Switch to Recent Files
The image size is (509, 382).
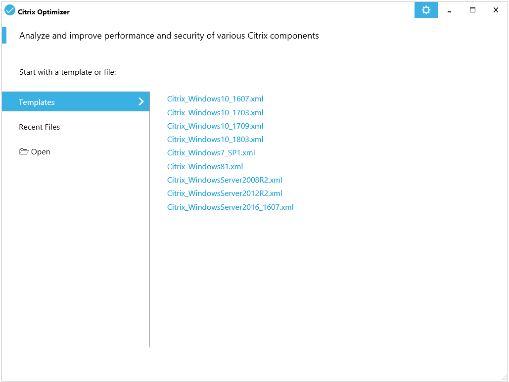(39, 127)
